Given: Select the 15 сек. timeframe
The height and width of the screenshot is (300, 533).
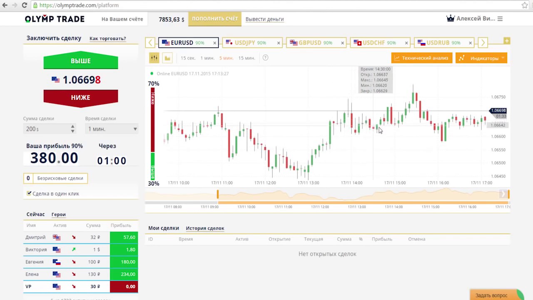Looking at the screenshot, I should 188,58.
